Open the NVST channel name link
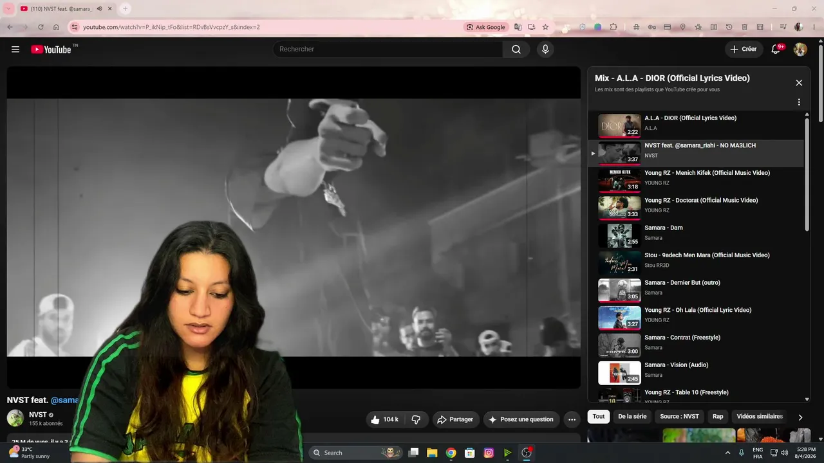Screen dimensions: 824x463 pos(38,415)
